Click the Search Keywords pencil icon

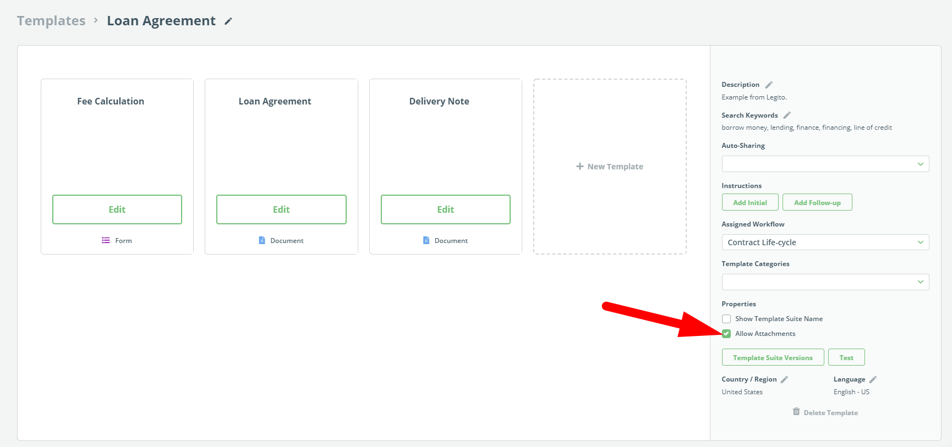point(787,115)
